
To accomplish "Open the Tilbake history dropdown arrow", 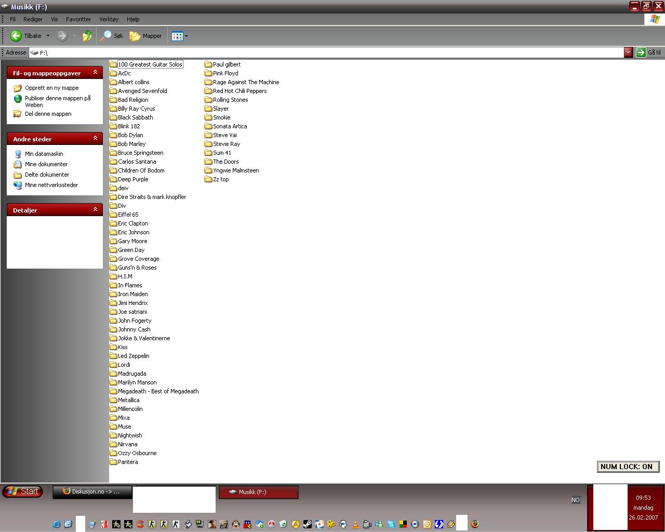I will tap(48, 36).
